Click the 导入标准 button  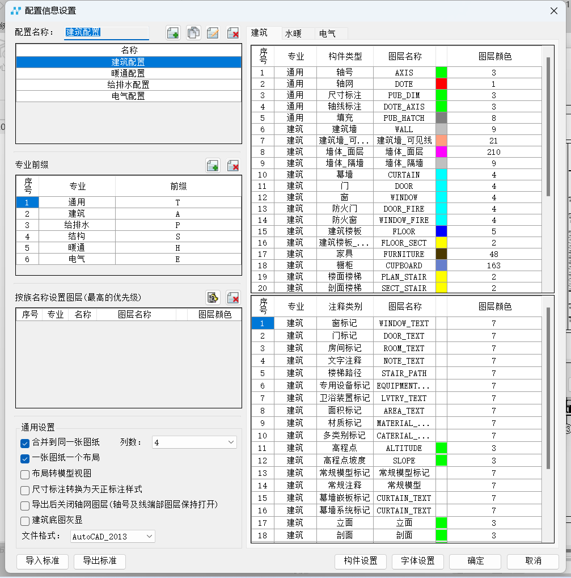pos(43,561)
